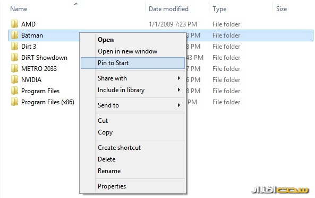315x198 pixels.
Task: Open the Send to submenu
Action: pos(133,105)
